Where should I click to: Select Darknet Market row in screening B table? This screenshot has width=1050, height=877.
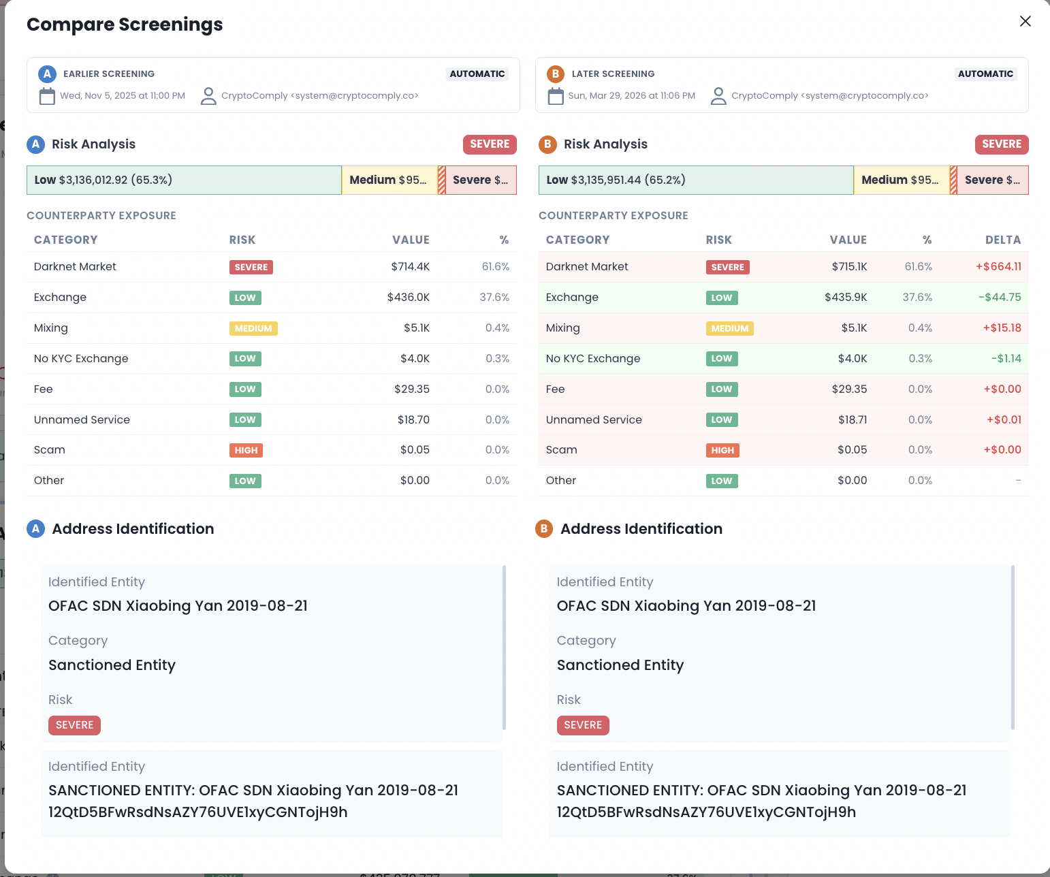[x=783, y=267]
